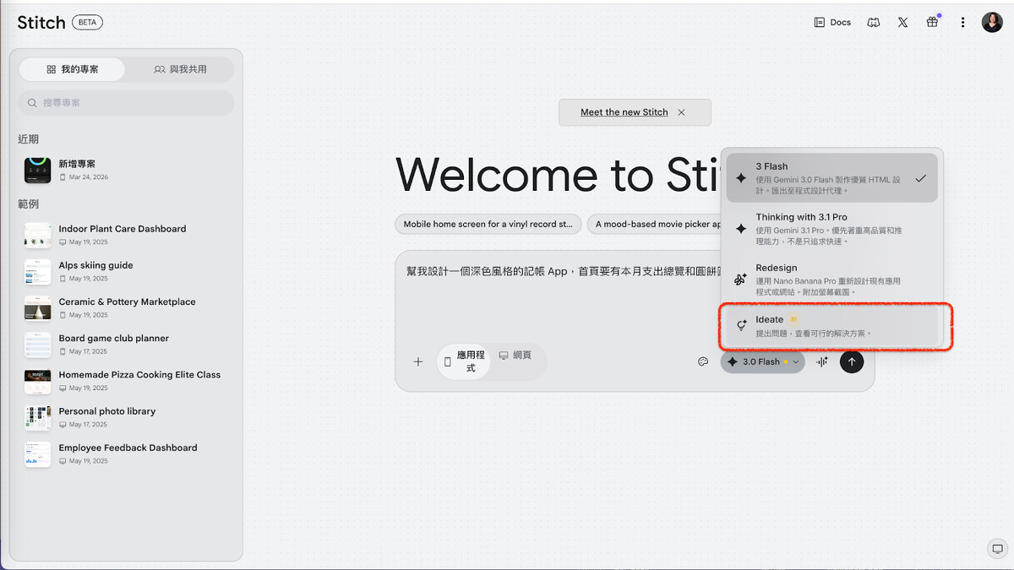This screenshot has height=570, width=1014.
Task: Click the plus icon to add attachment
Action: 417,361
